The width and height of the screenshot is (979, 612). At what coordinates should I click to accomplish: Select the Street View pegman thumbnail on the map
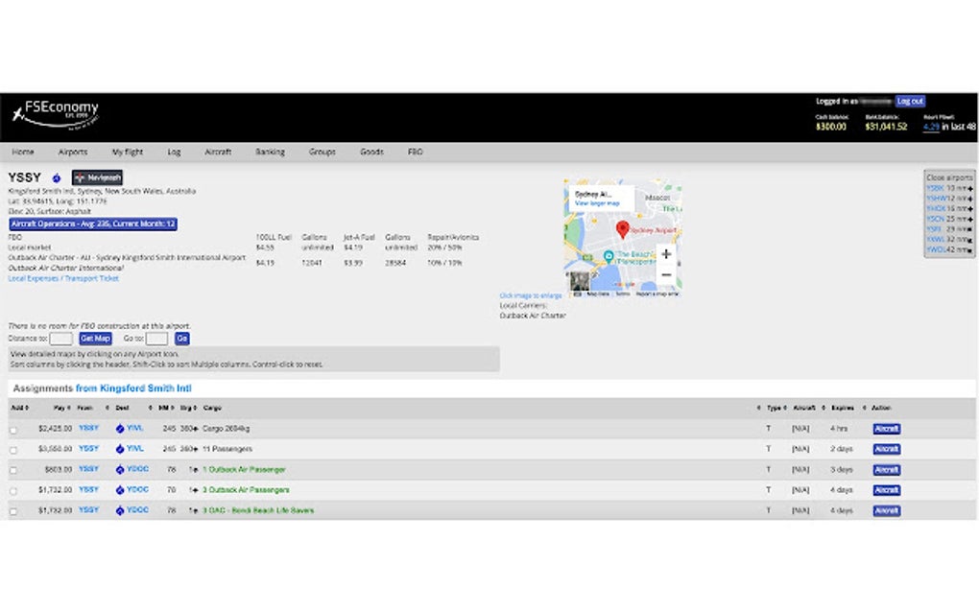pos(580,281)
